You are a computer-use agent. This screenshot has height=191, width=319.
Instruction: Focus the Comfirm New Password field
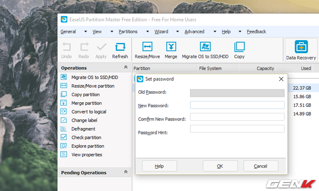pos(237,117)
